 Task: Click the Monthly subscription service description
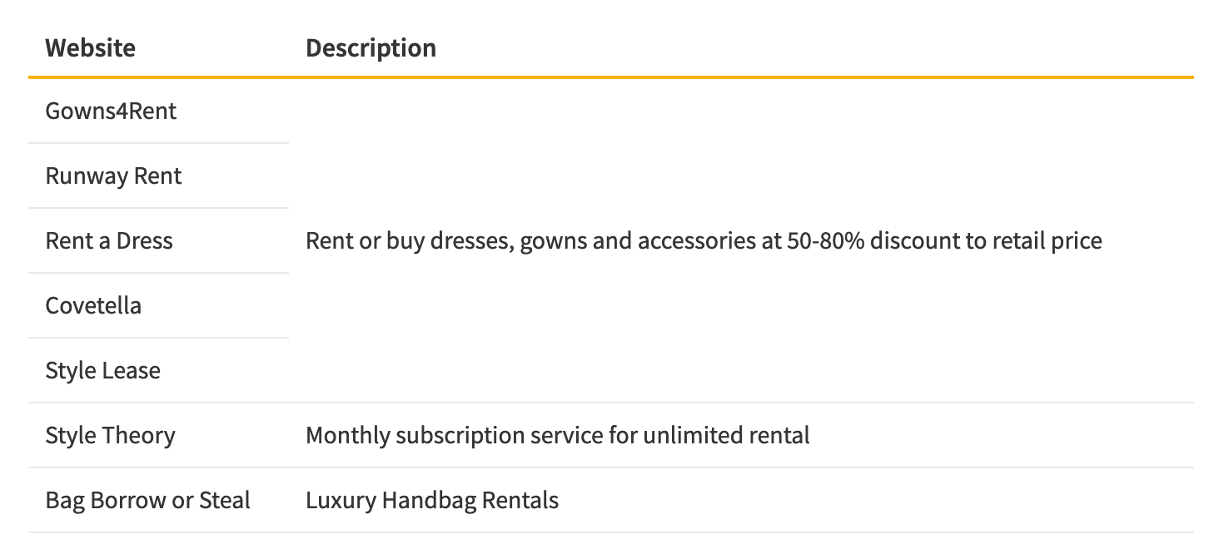click(x=557, y=436)
